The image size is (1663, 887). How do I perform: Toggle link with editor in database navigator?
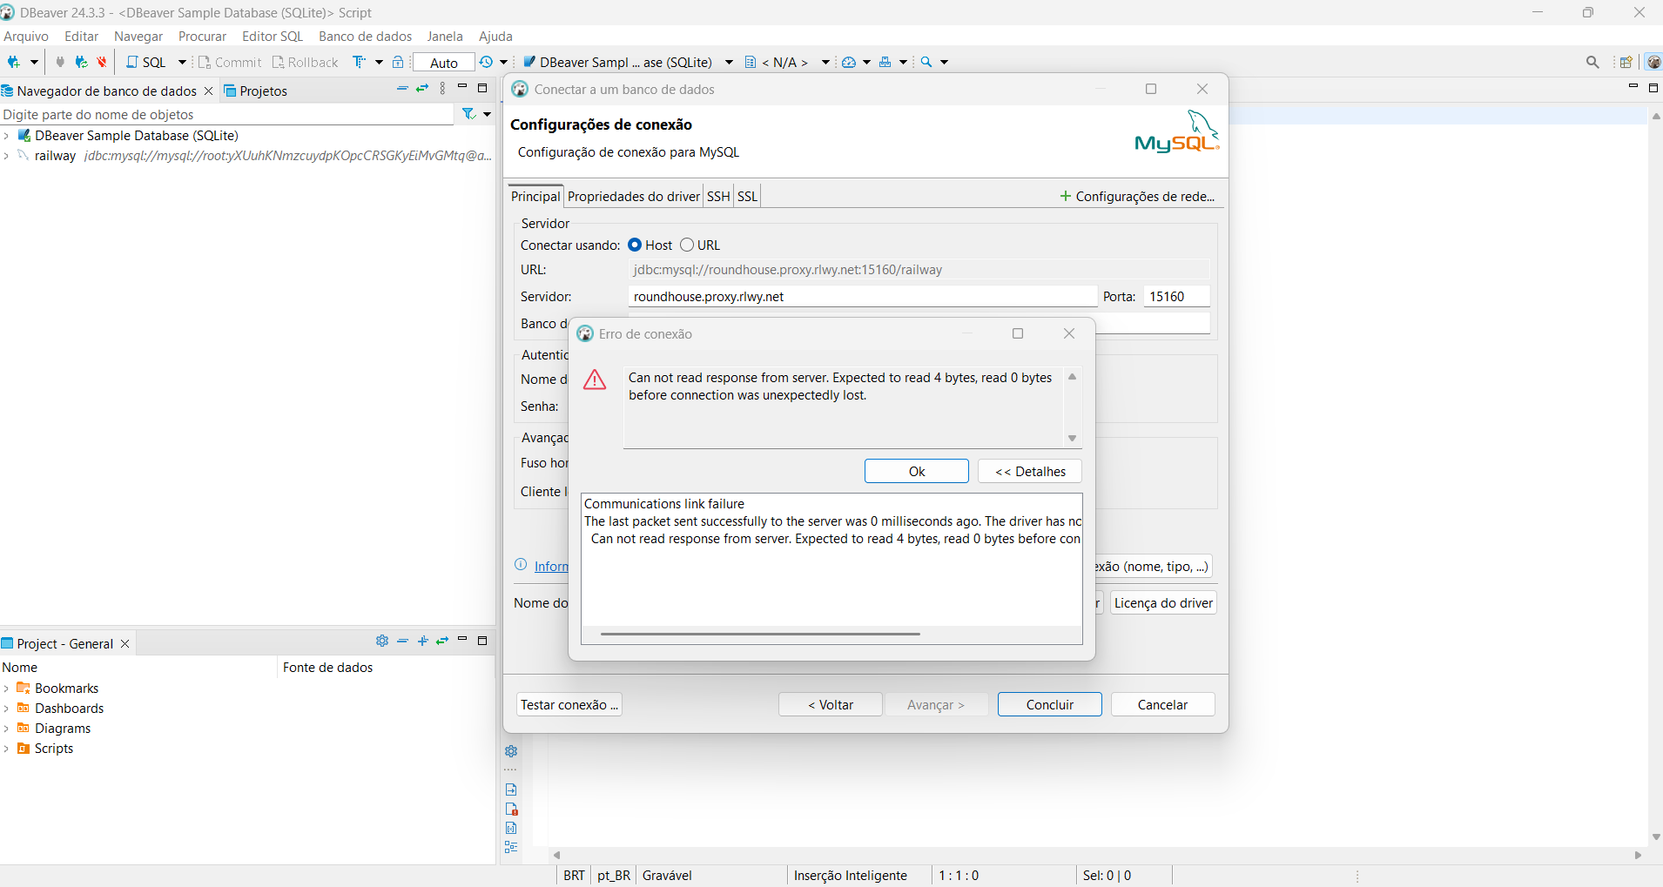point(422,89)
